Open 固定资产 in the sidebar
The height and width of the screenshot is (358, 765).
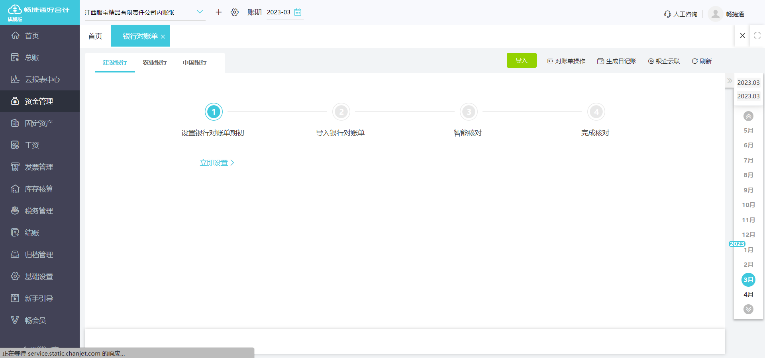click(40, 123)
